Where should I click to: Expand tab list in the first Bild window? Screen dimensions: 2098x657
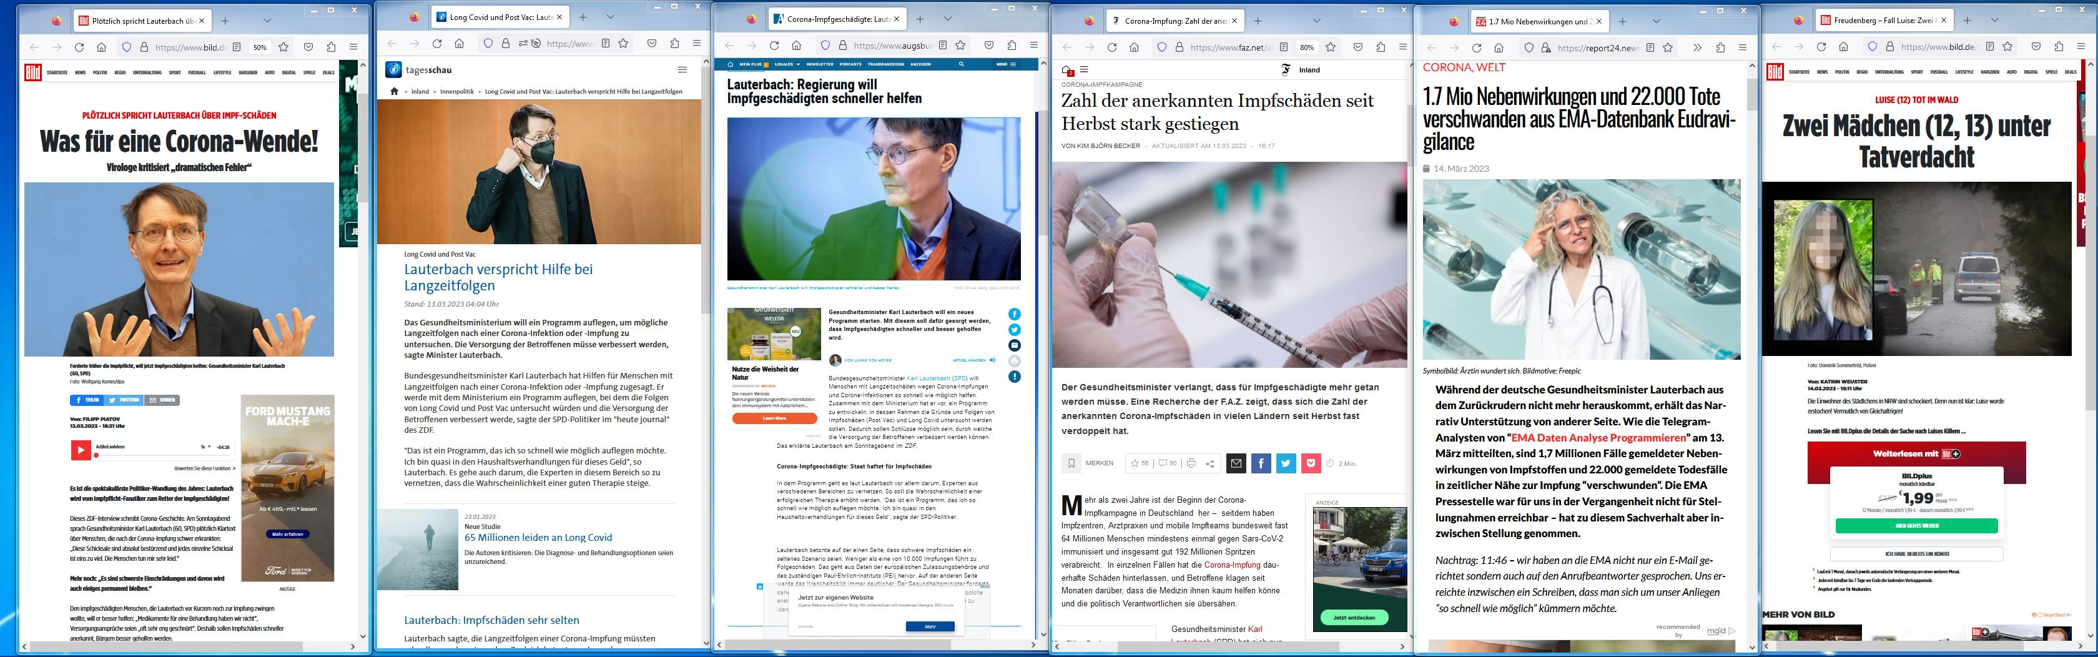[267, 21]
